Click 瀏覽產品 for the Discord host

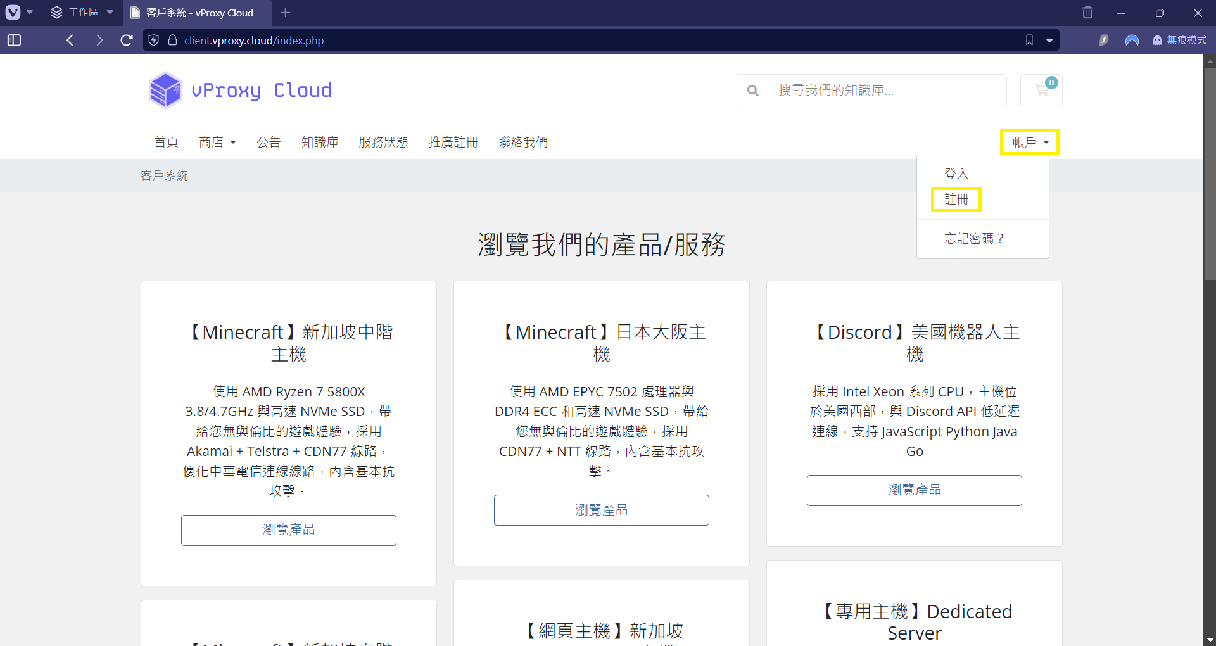point(914,490)
